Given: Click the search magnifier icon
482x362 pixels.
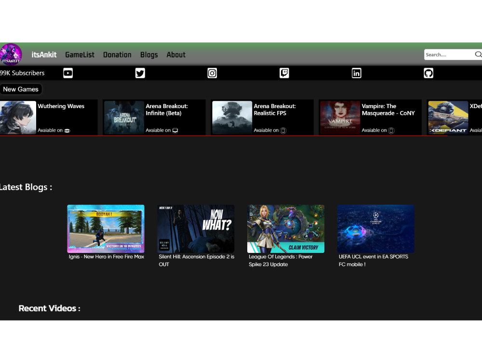Looking at the screenshot, I should pos(478,55).
